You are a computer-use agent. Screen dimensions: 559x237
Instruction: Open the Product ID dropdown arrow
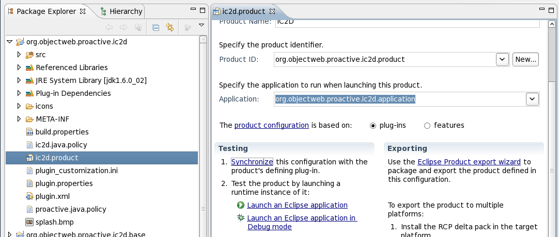502,59
